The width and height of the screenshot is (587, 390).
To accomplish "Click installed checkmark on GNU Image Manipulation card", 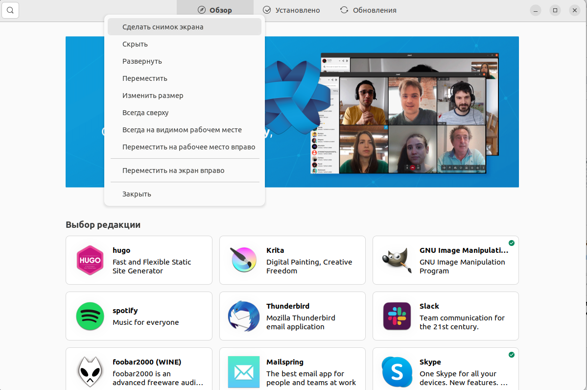I will pyautogui.click(x=512, y=243).
